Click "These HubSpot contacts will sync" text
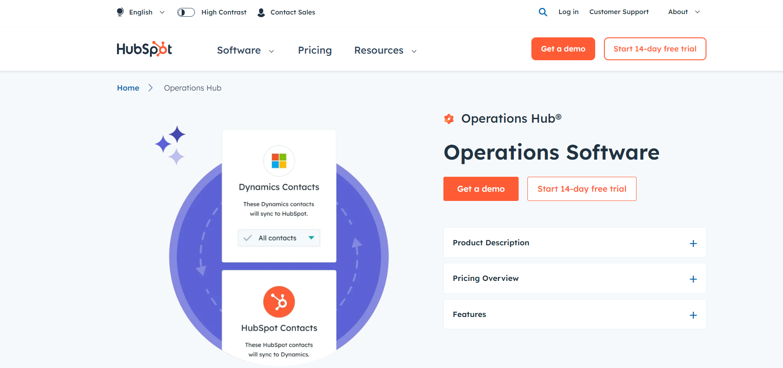This screenshot has height=368, width=783. click(x=279, y=350)
